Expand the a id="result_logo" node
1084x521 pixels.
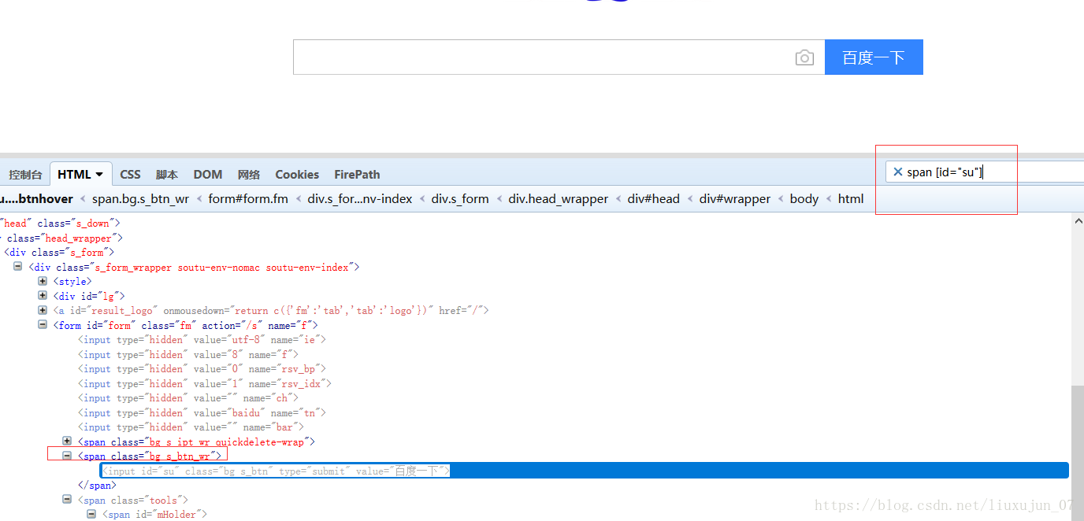tap(43, 310)
